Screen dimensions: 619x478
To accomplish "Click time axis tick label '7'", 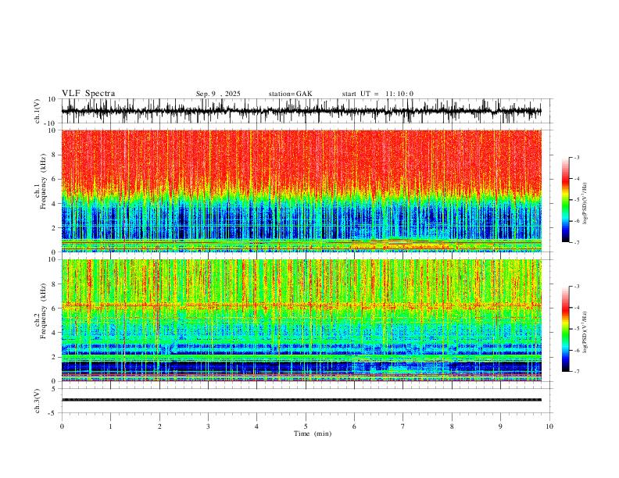I will click(x=403, y=426).
